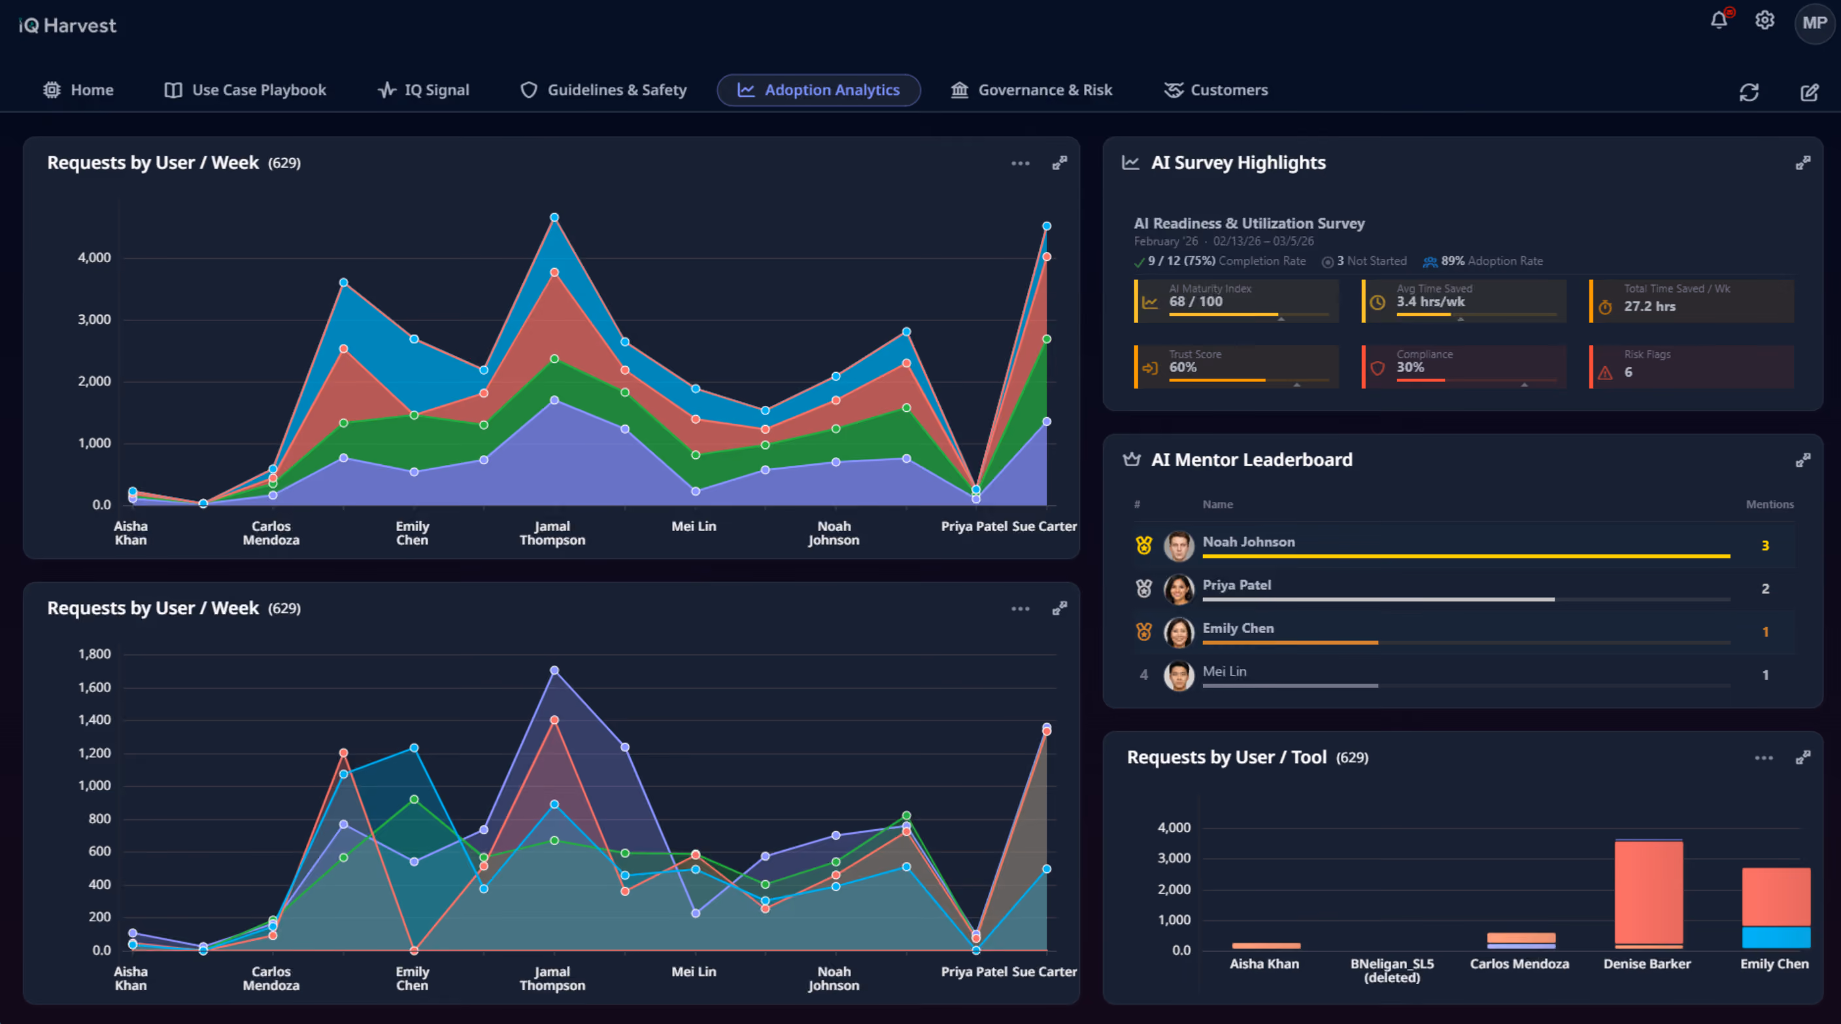
Task: Select the Adoption Analytics tab
Action: (x=819, y=90)
